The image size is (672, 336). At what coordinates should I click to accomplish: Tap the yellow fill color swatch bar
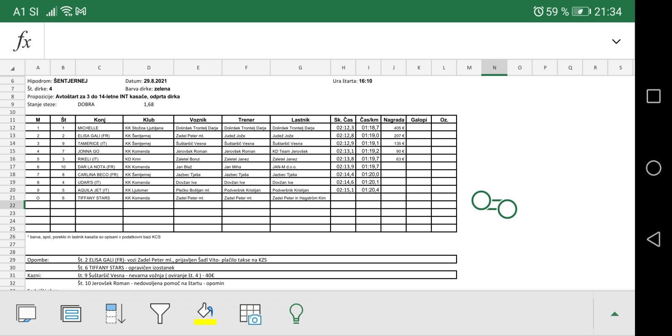click(205, 322)
